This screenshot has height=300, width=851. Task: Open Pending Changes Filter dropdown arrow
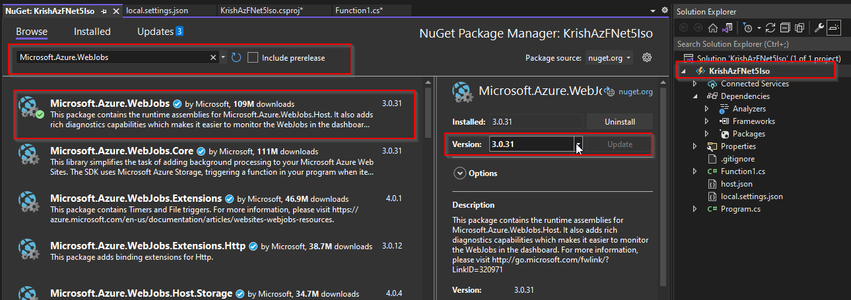click(758, 28)
